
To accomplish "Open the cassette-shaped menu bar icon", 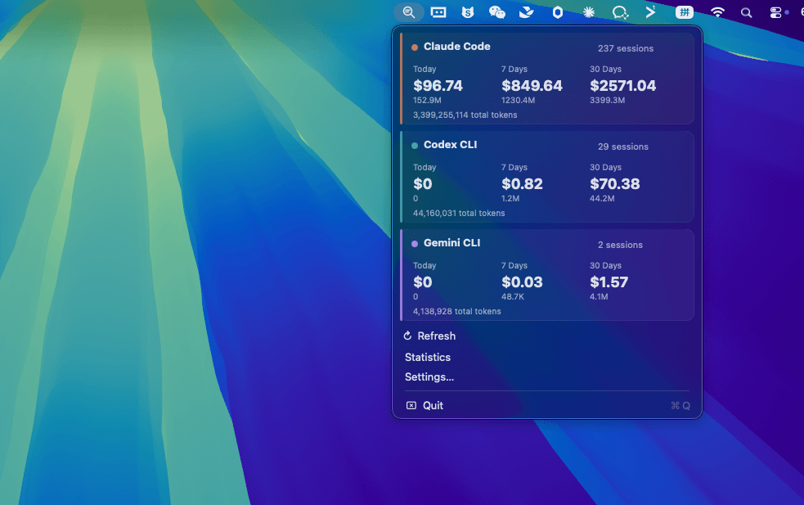I will (438, 12).
